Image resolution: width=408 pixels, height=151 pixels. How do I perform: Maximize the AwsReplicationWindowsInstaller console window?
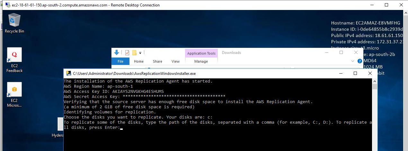[355, 73]
